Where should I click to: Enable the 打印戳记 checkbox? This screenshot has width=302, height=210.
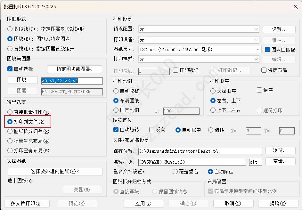[175, 70]
